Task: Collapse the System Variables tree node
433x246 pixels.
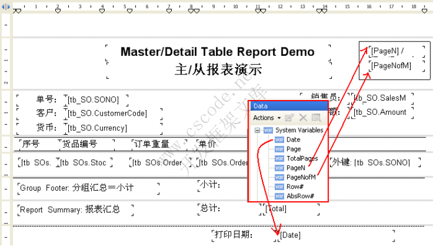Action: (x=257, y=130)
